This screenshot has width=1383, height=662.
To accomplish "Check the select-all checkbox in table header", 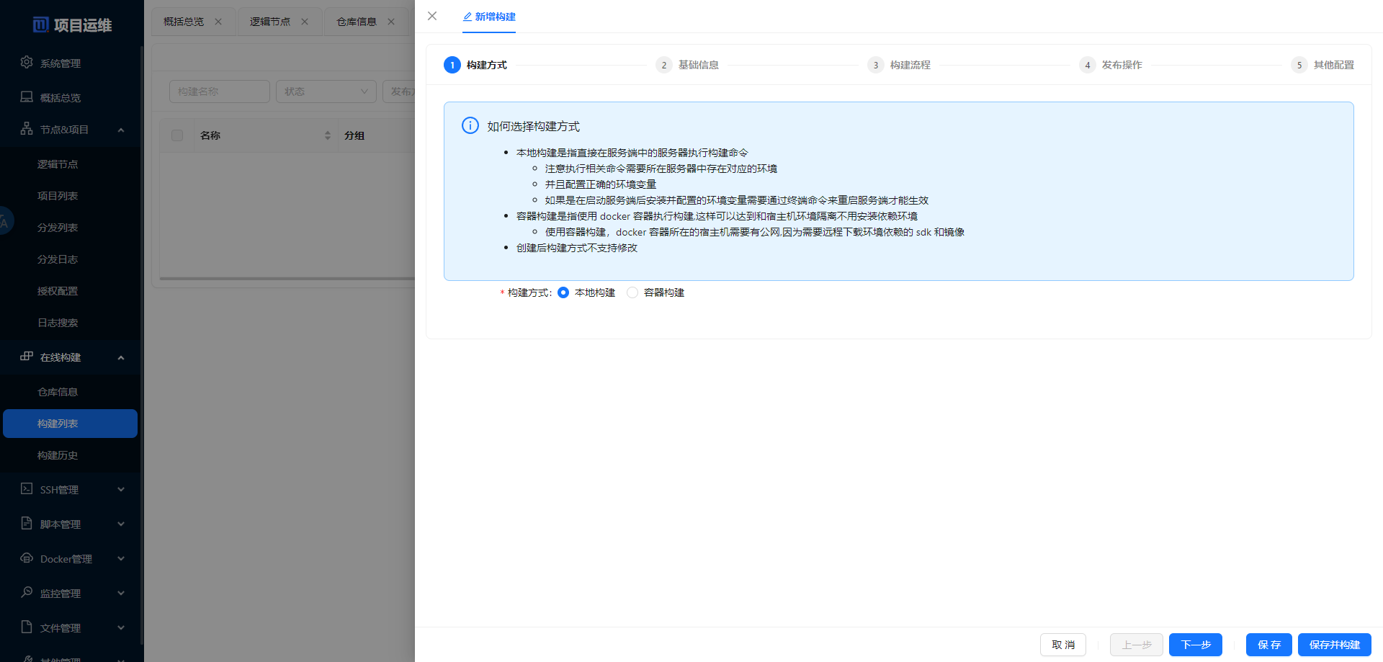I will [176, 135].
